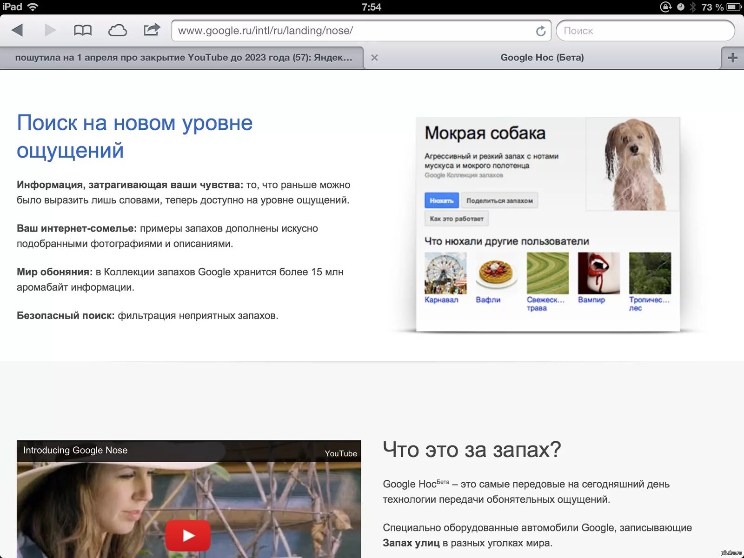Tap the 7:54 clock in status bar
744x558 pixels.
(372, 7)
